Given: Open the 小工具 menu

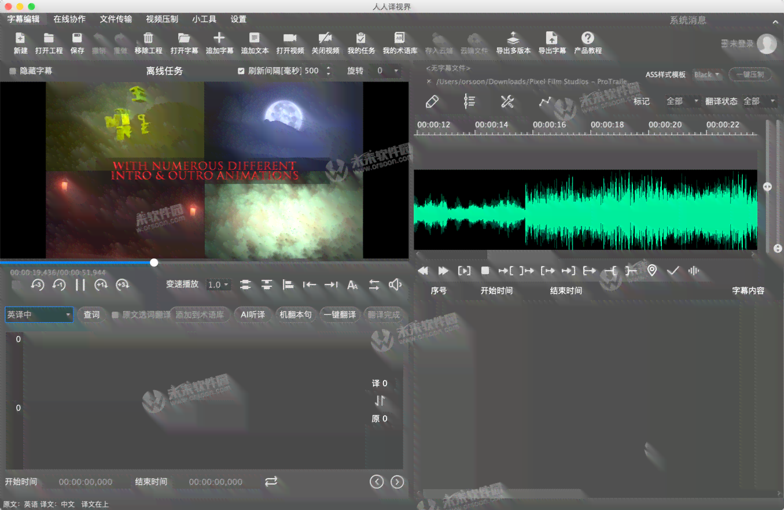Looking at the screenshot, I should pos(204,19).
